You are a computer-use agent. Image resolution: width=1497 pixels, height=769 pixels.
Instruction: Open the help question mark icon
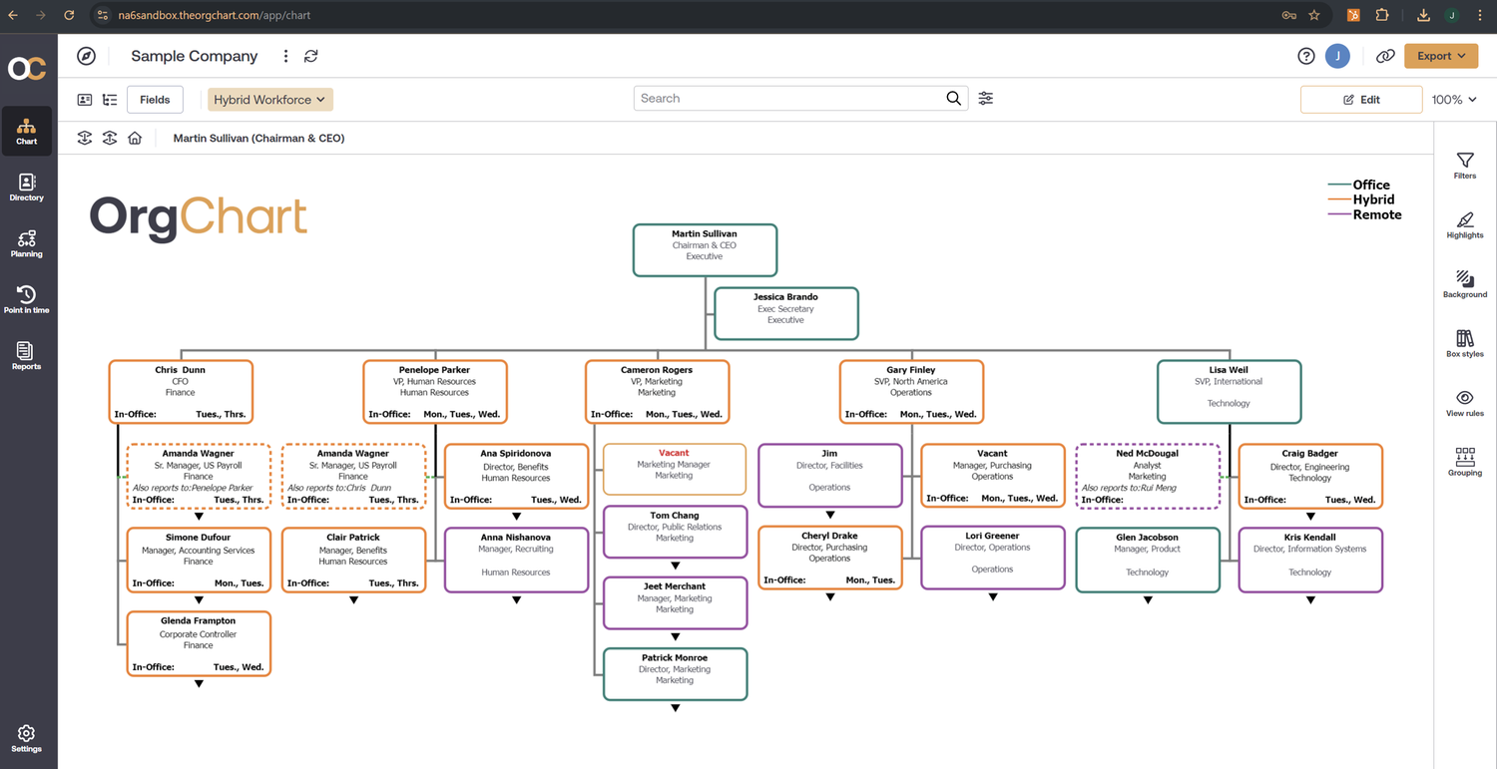click(1305, 57)
